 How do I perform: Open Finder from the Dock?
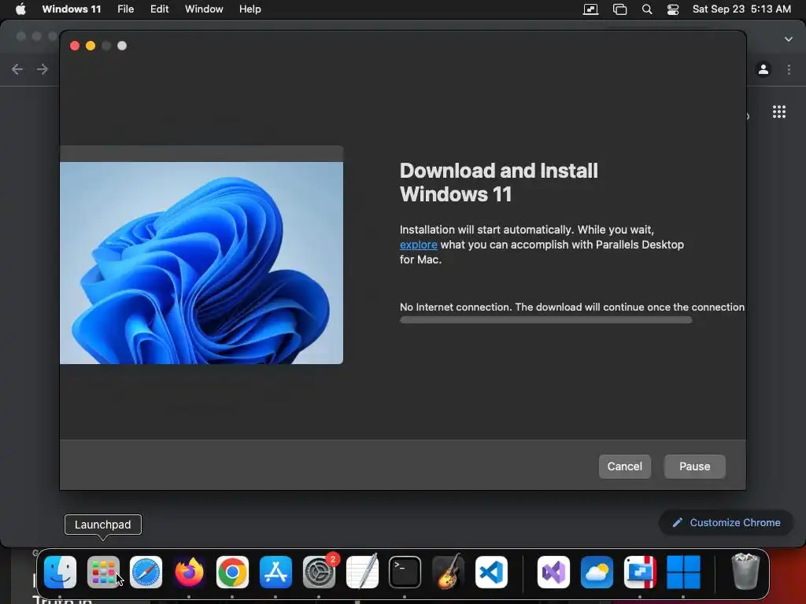tap(60, 572)
